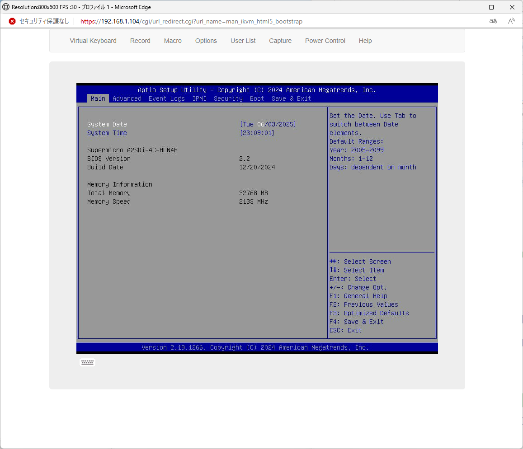Switch to the Event Logs BIOS tab

pyautogui.click(x=167, y=98)
